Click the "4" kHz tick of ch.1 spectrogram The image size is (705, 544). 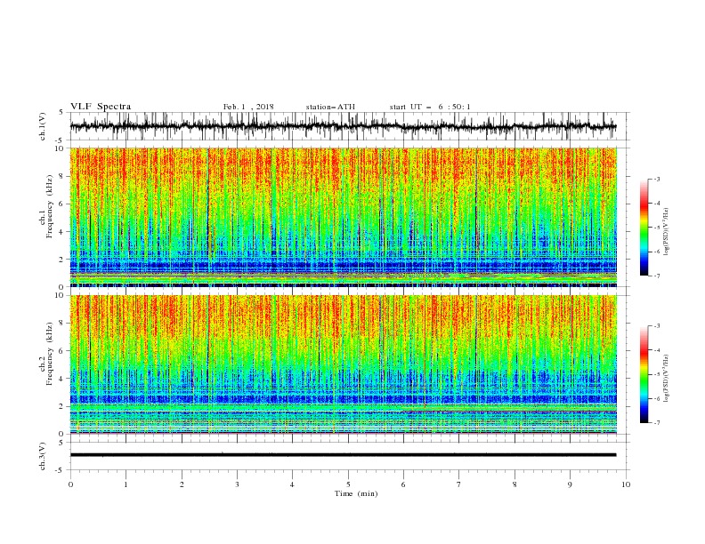tap(63, 232)
